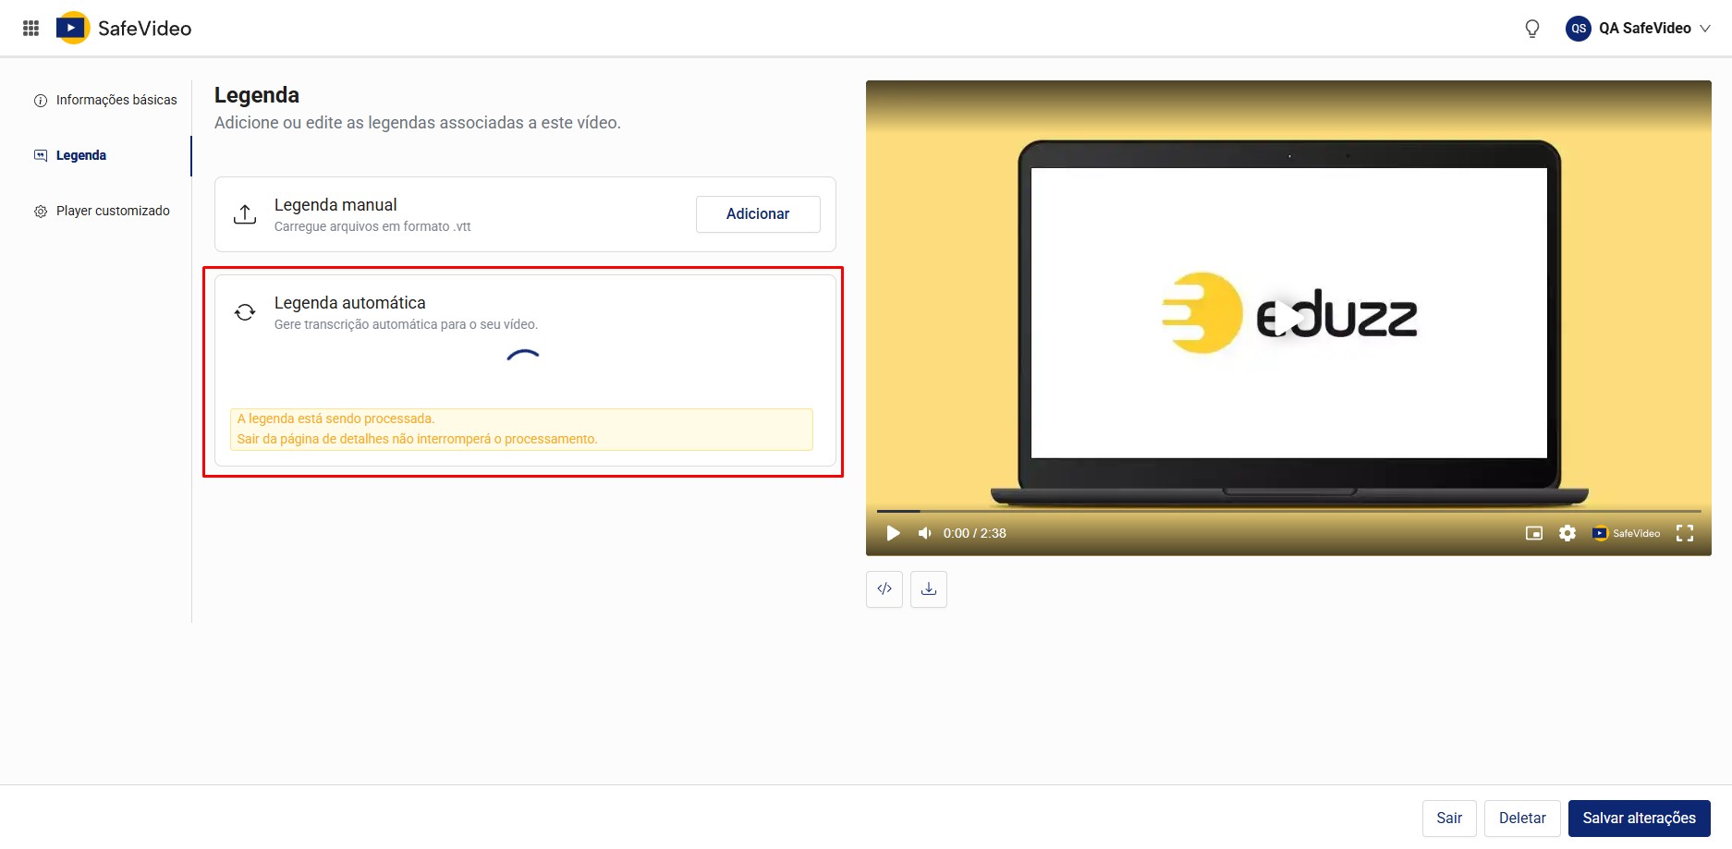
Task: Open the lightbulb tips icon
Action: 1532,29
